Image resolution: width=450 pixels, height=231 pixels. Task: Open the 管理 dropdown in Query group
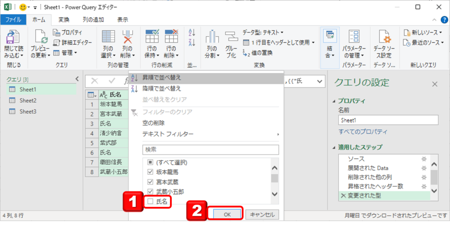click(x=65, y=52)
